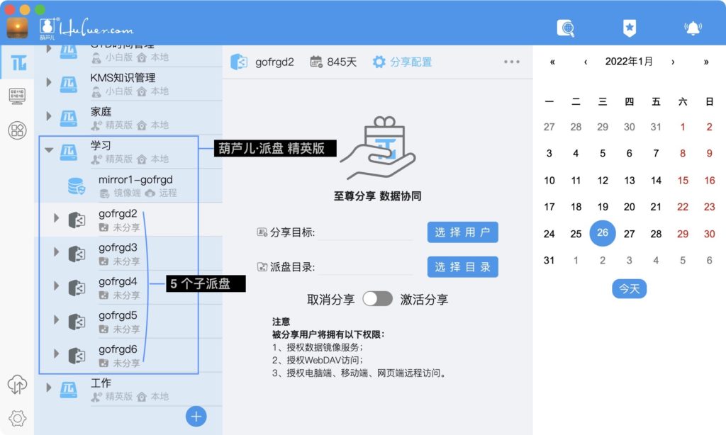Image resolution: width=726 pixels, height=435 pixels.
Task: Expand the gofrgd3 sub-disk
Action: pos(56,252)
